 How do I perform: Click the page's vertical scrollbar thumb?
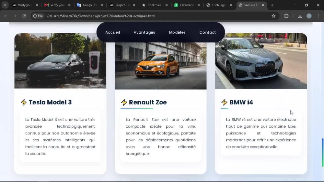pos(322,153)
